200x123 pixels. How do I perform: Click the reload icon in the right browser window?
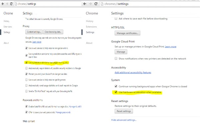[96, 4]
